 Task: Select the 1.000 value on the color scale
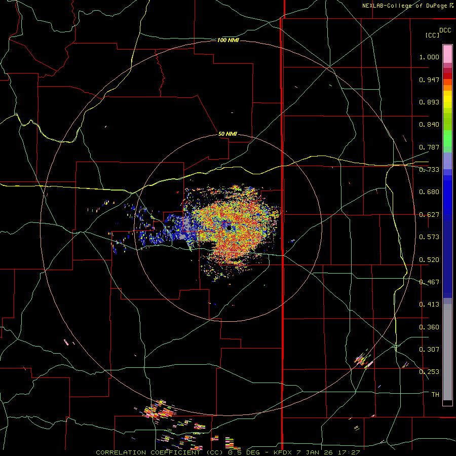[x=429, y=57]
